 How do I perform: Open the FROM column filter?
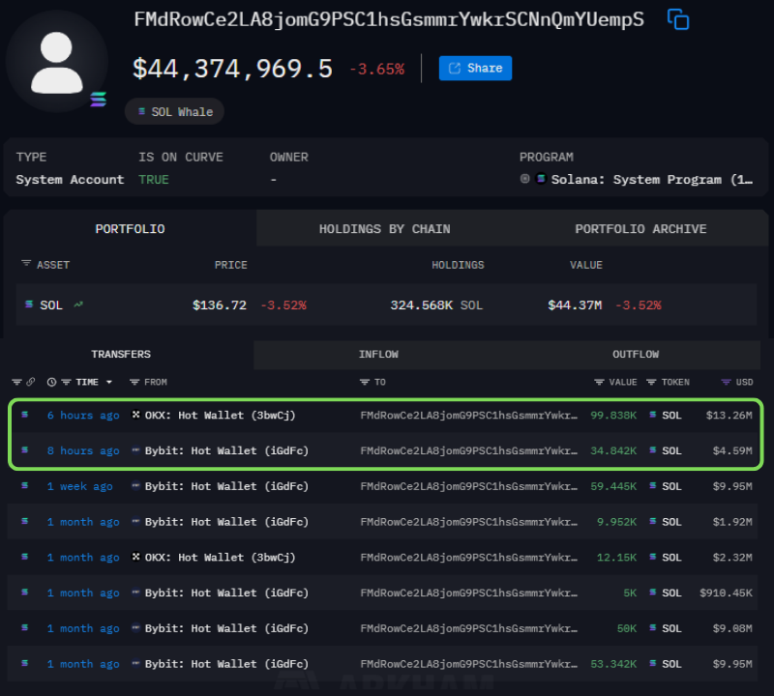point(134,382)
